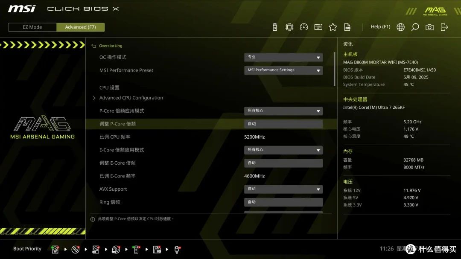Open the CPU chip overclocking icon
The image size is (461, 259).
click(289, 27)
